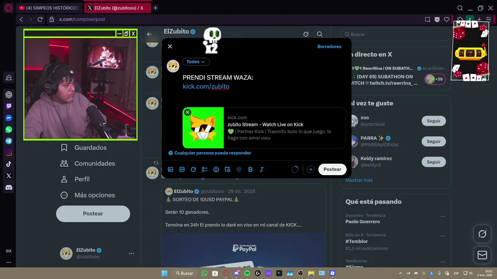
Task: Insert a GIF into the post
Action: [182, 169]
